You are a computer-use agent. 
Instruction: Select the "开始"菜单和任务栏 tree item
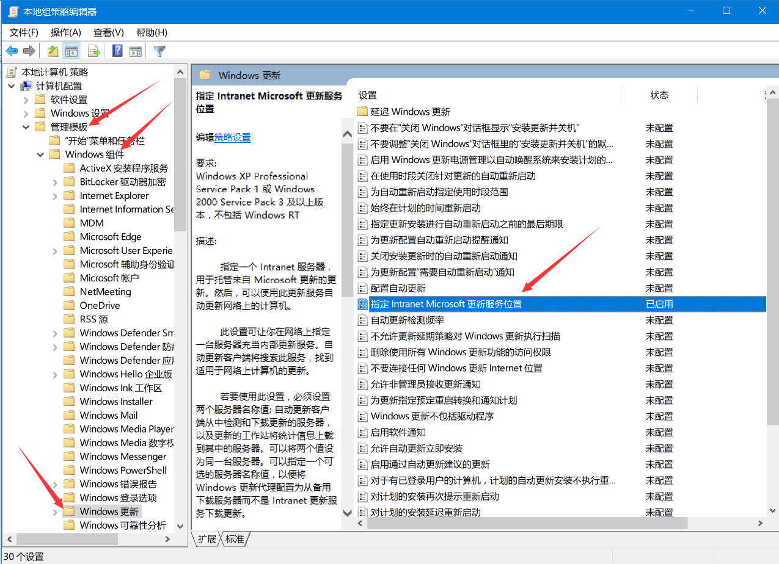104,141
